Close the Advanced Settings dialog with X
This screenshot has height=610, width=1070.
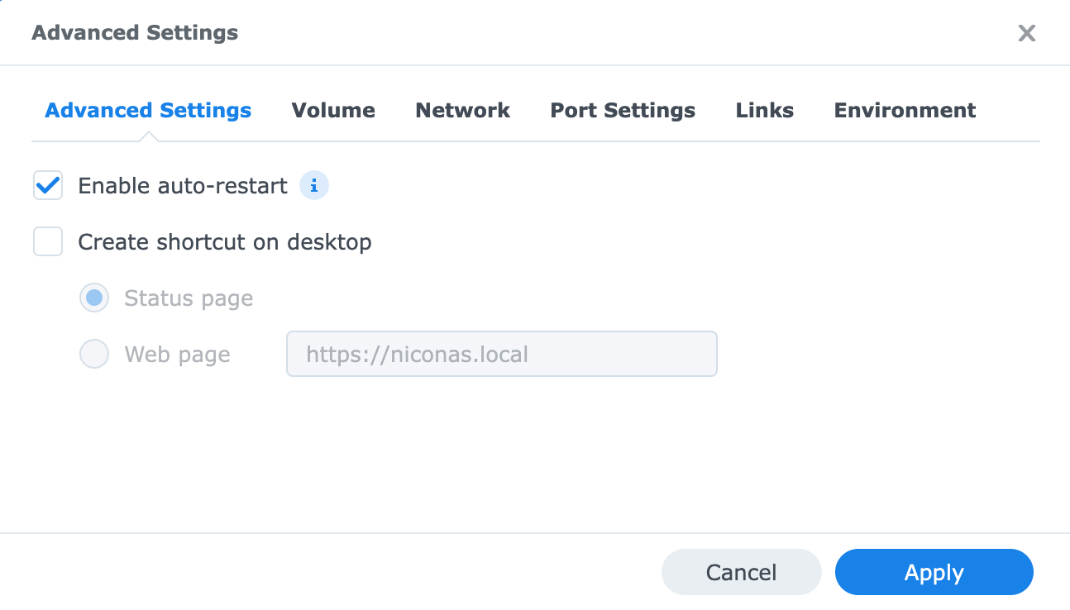tap(1026, 33)
